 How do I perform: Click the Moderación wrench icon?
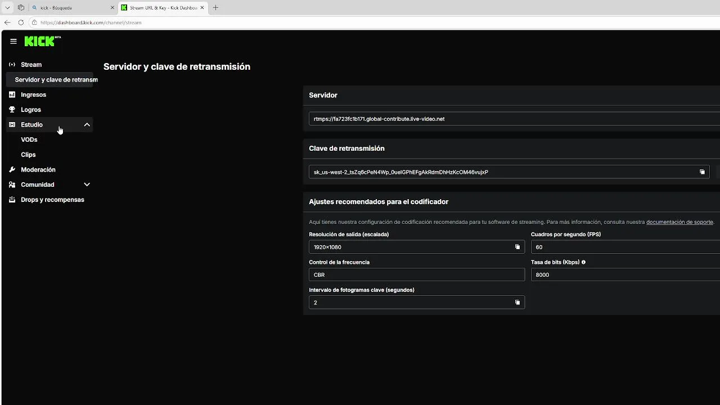pos(12,169)
